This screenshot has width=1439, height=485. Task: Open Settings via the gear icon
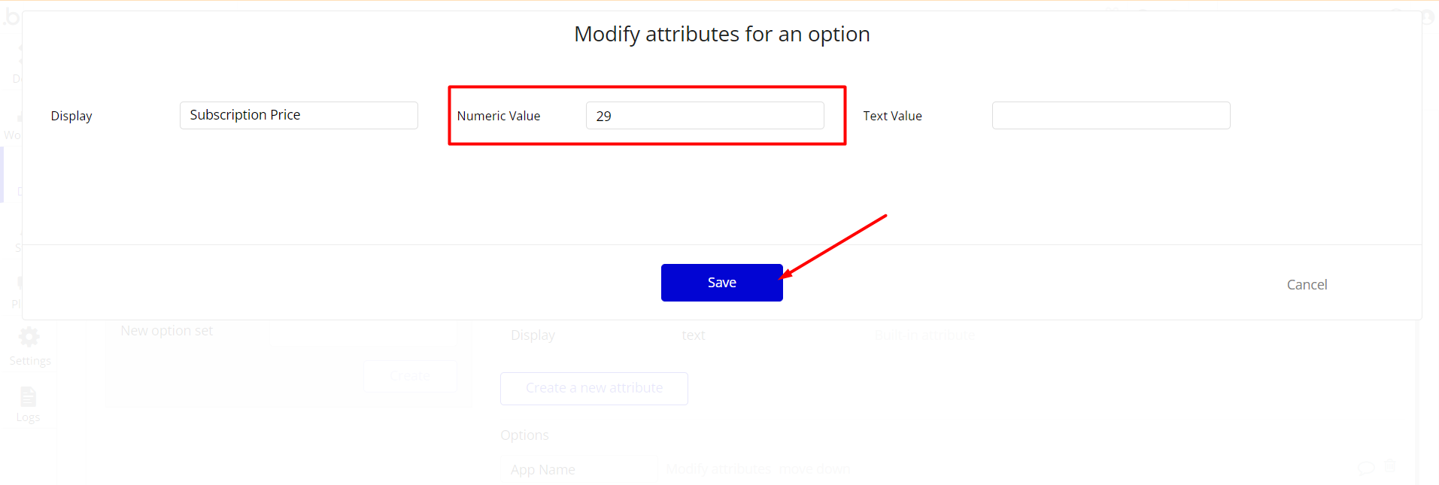pos(29,337)
